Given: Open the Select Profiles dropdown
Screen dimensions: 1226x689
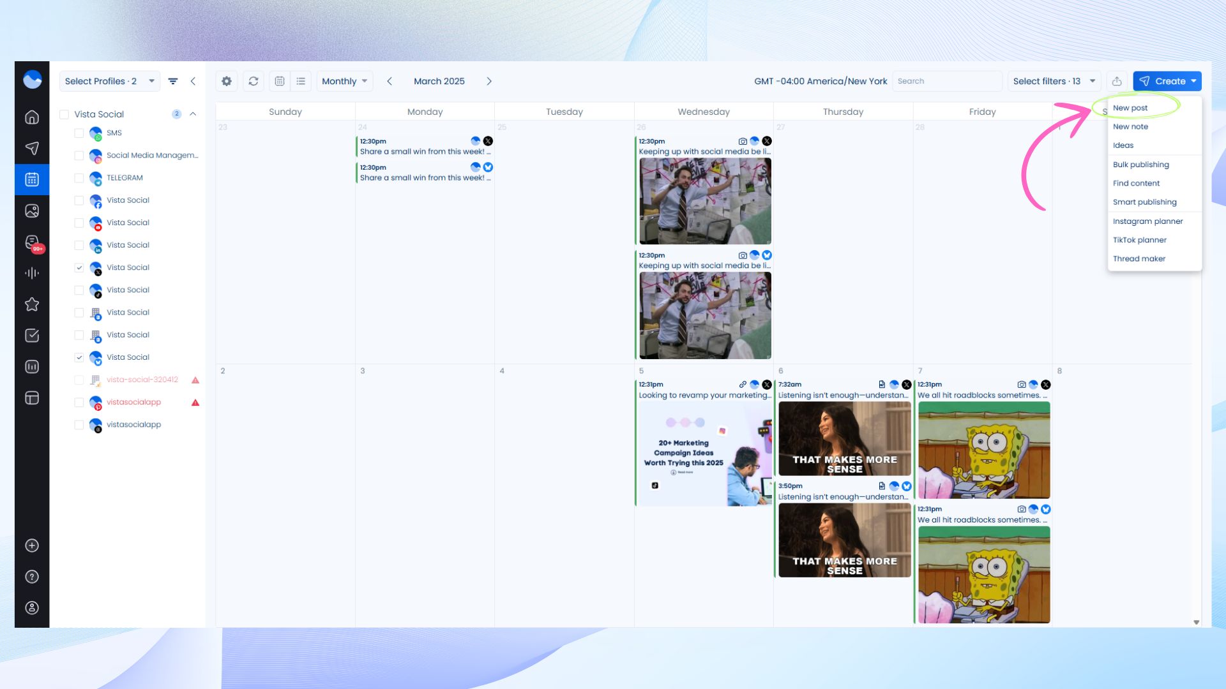Looking at the screenshot, I should 109,81.
